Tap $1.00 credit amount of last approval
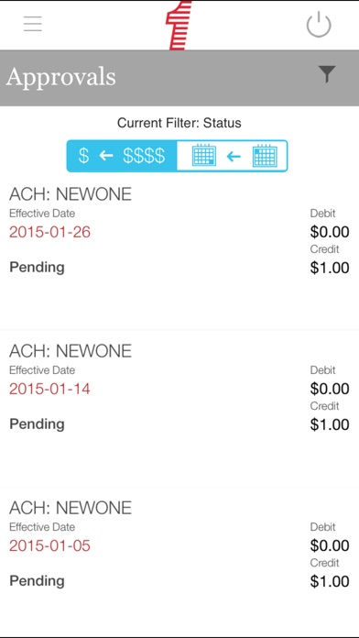 pos(330,581)
